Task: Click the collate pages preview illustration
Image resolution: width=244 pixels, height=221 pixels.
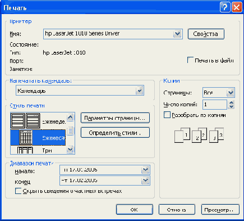Action: (199, 135)
